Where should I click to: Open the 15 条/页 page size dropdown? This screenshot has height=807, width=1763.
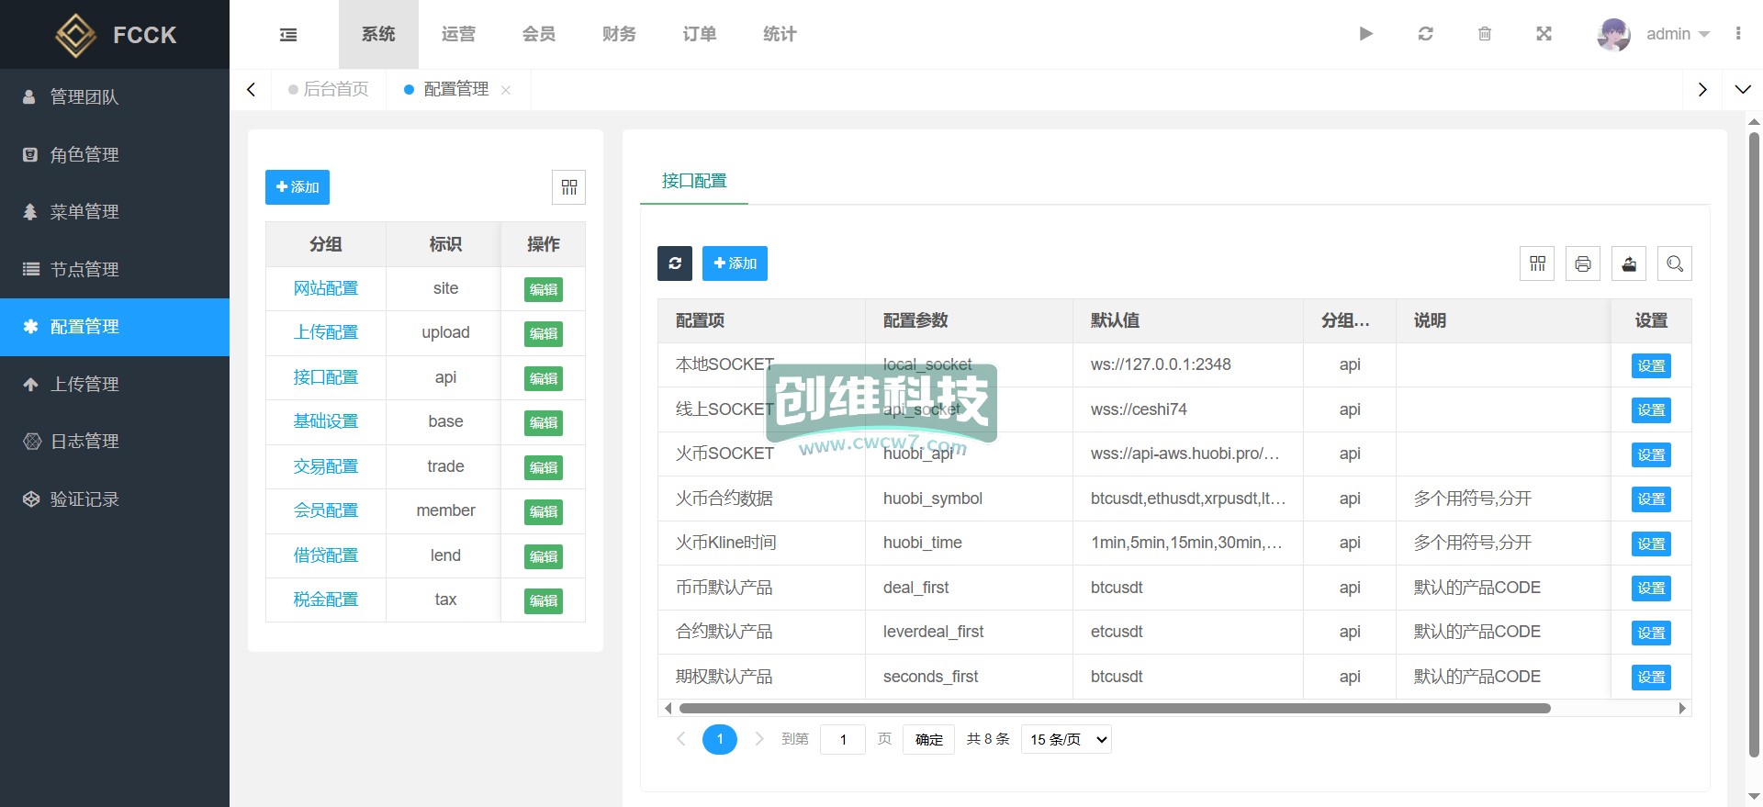tap(1066, 739)
